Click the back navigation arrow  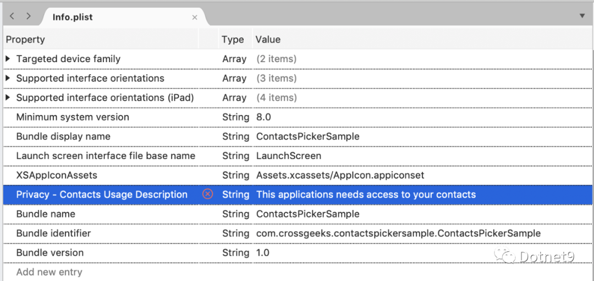[x=12, y=16]
